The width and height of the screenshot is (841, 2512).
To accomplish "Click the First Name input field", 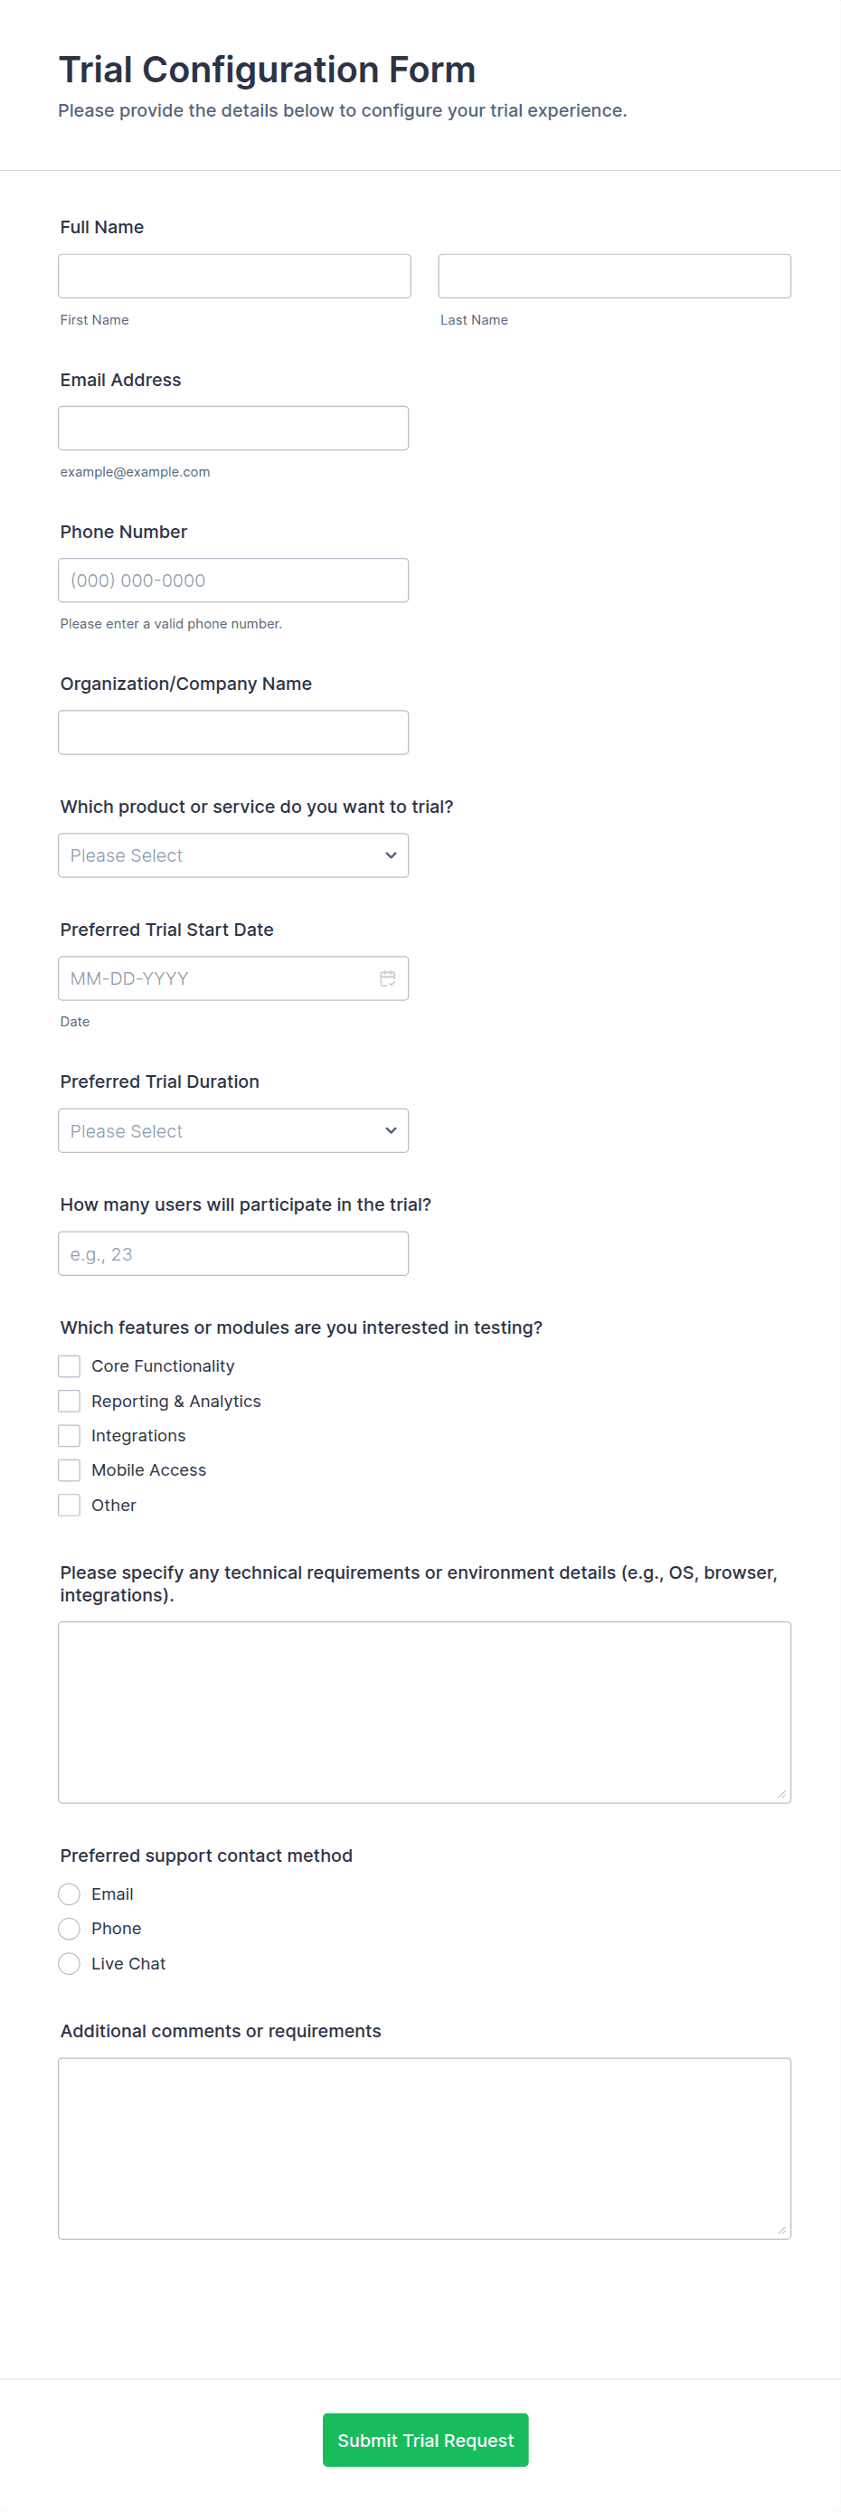I will pos(234,276).
